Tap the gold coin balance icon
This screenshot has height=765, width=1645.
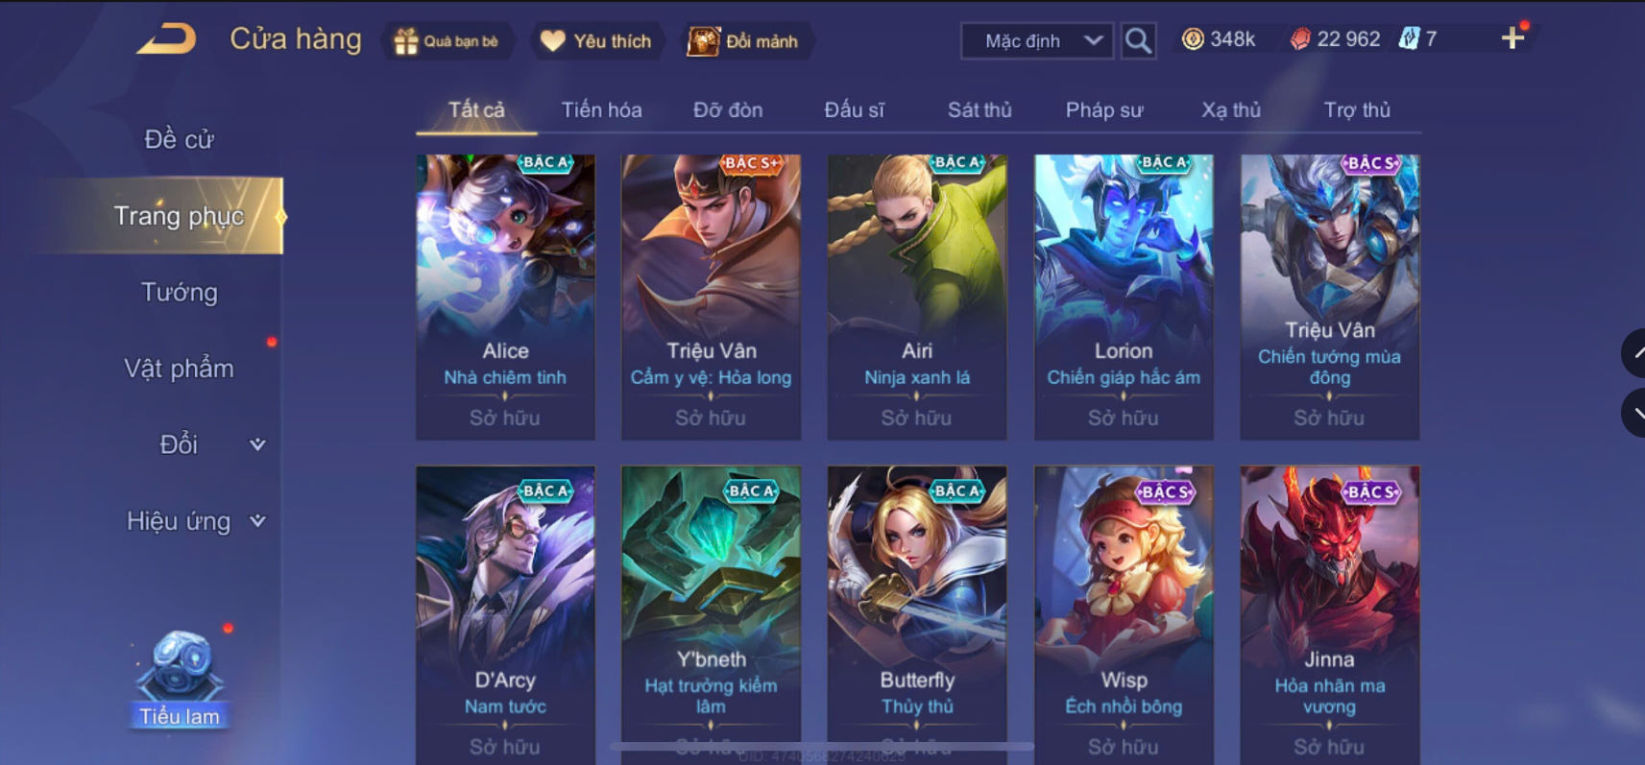(x=1193, y=39)
